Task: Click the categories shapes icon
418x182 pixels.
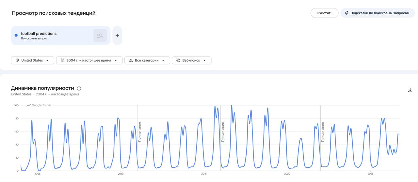Action: tap(131, 60)
